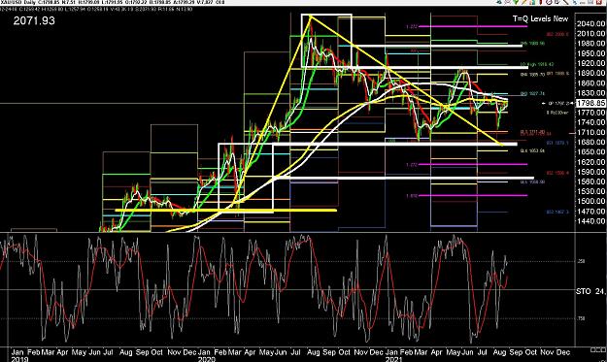
Task: Click the 1680.00 price axis label
Action: tap(590, 142)
